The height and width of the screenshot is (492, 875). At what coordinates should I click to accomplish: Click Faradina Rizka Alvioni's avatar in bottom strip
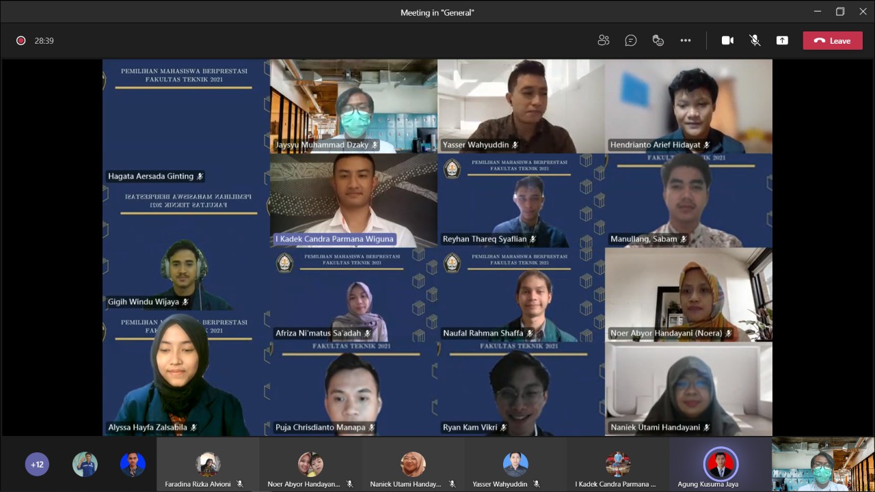click(x=208, y=465)
